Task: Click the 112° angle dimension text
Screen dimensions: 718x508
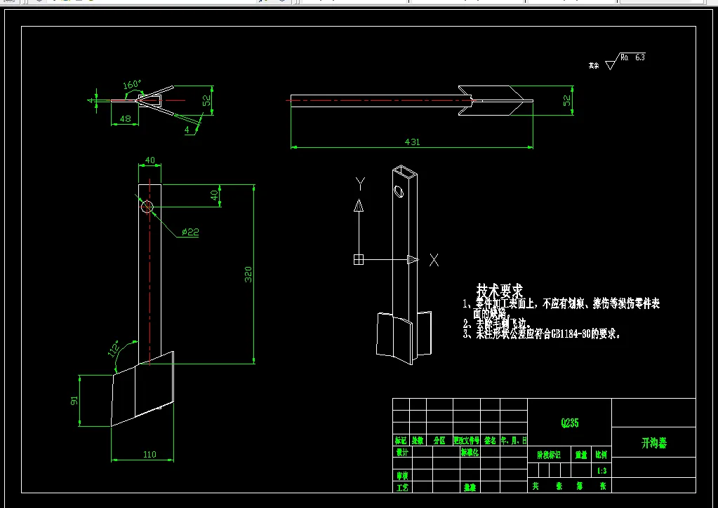Action: pyautogui.click(x=114, y=348)
